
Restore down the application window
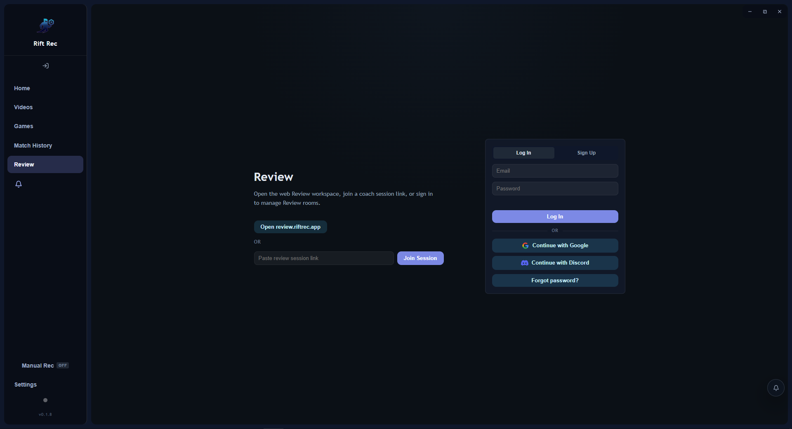(x=765, y=12)
